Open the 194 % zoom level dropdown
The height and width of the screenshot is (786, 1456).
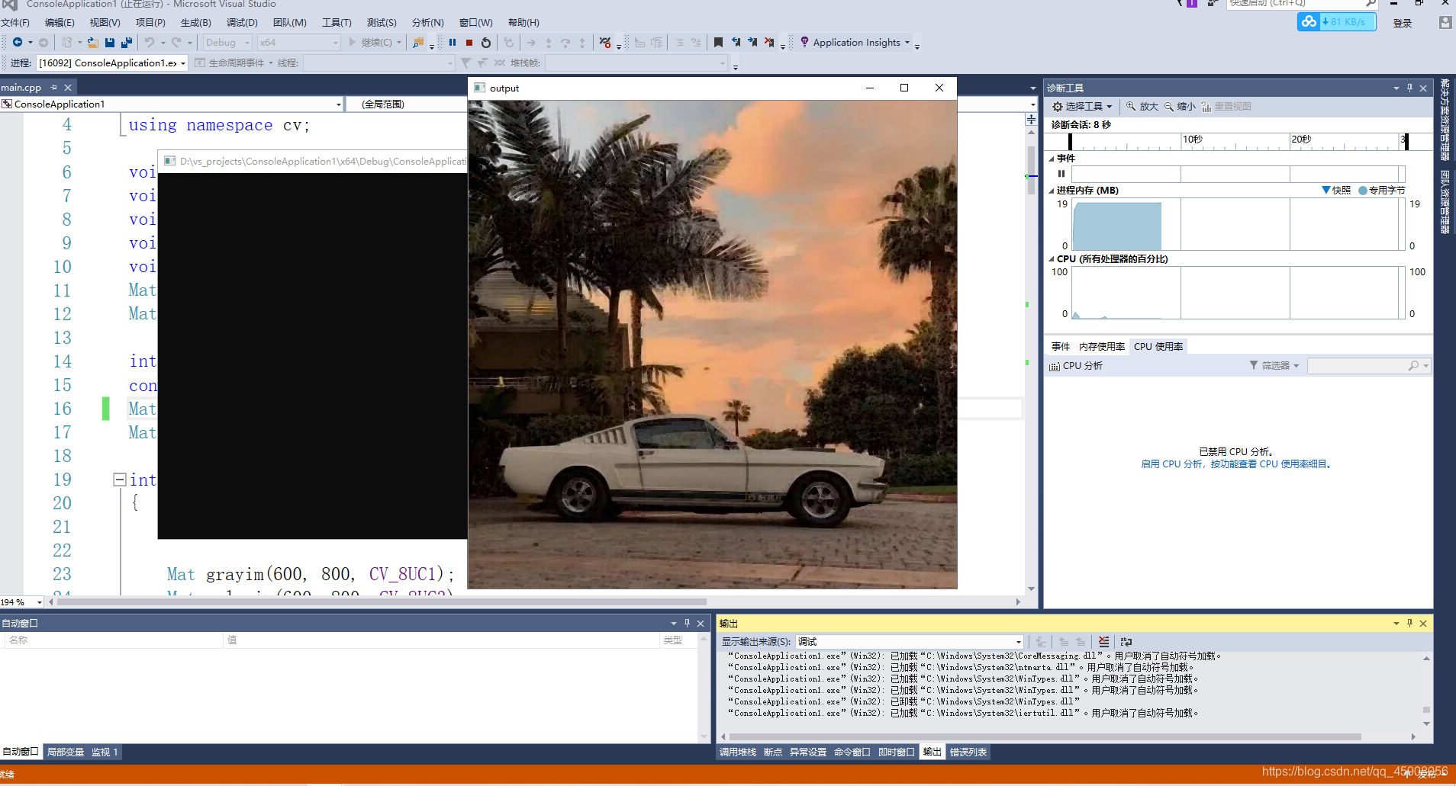[x=21, y=602]
